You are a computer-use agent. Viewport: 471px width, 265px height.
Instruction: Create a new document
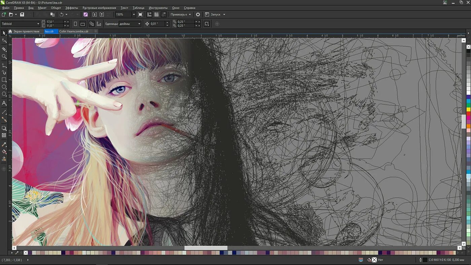point(4,14)
